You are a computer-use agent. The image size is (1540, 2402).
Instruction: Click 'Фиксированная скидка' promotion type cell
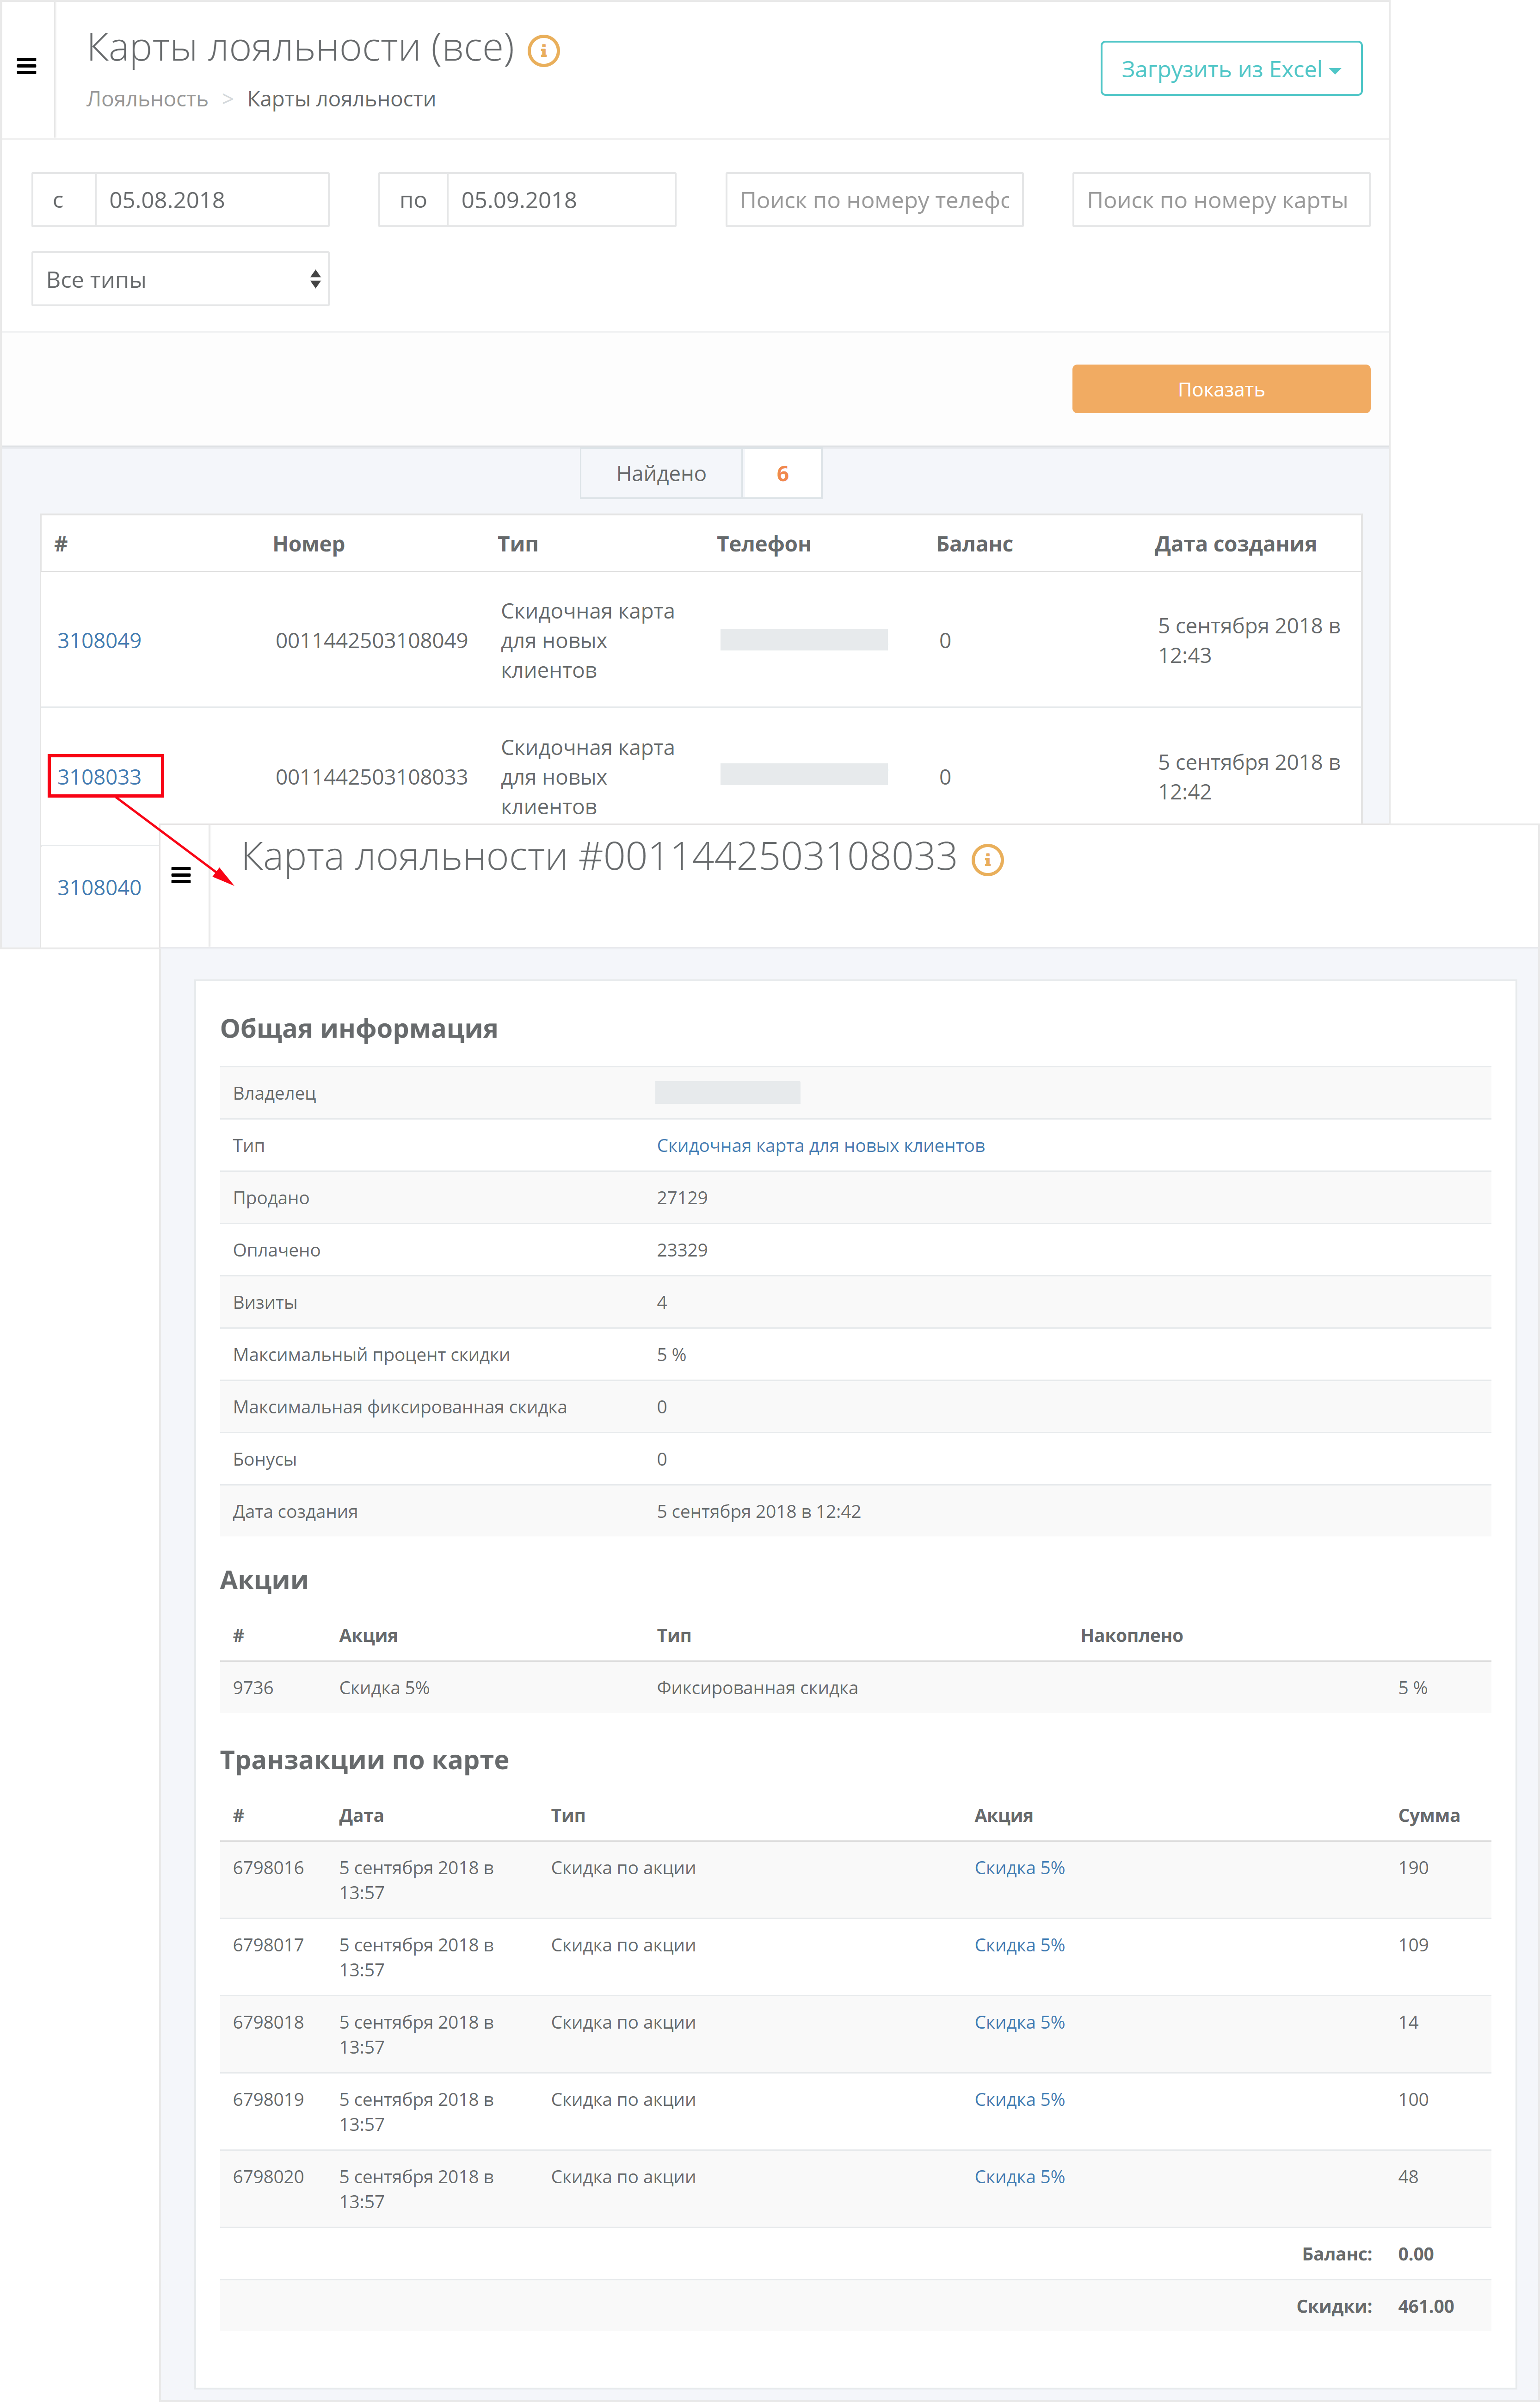[757, 1688]
